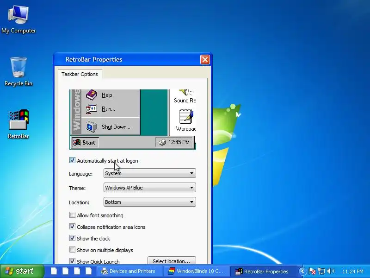Click the Start button in preview image
This screenshot has width=370, height=278.
(85, 143)
